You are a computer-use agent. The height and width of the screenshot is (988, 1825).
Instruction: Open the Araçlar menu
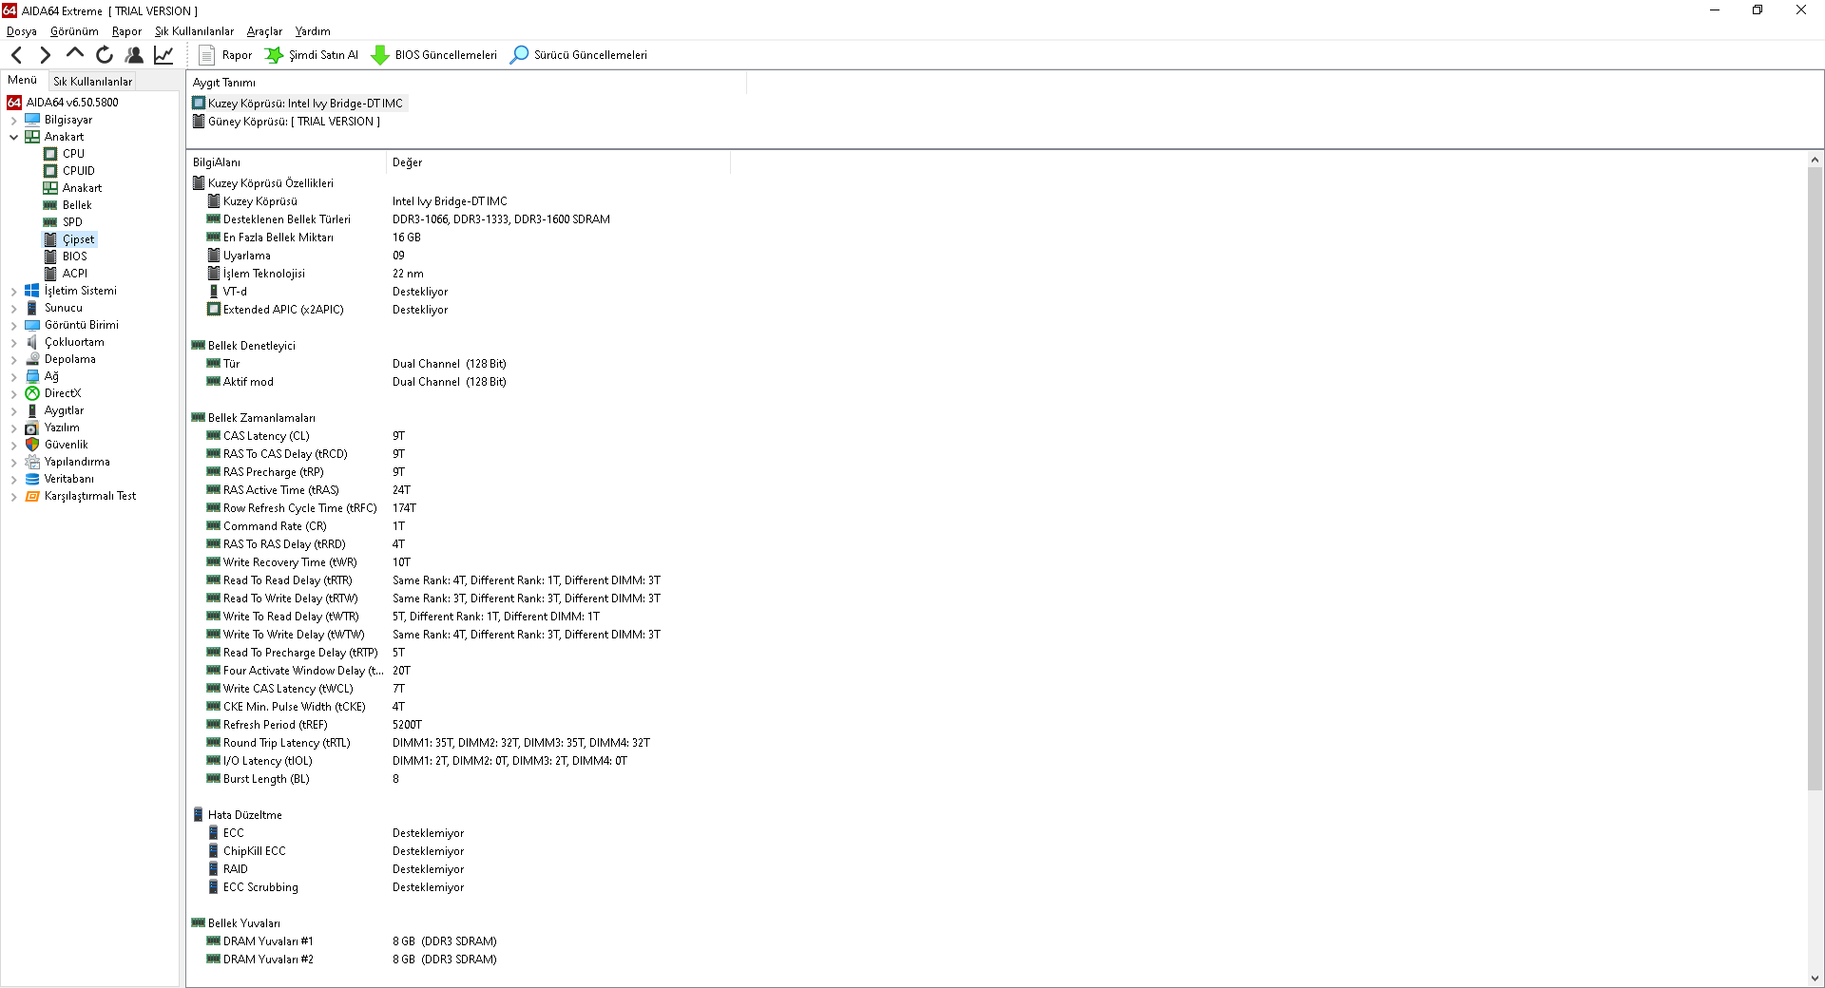click(264, 31)
